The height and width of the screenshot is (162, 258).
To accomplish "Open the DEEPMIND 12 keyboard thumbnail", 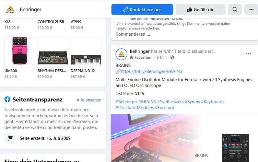I will [x=86, y=52].
